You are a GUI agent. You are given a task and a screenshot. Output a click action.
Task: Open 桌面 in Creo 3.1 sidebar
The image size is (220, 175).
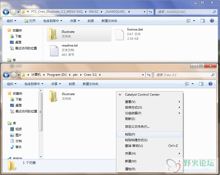[16, 105]
